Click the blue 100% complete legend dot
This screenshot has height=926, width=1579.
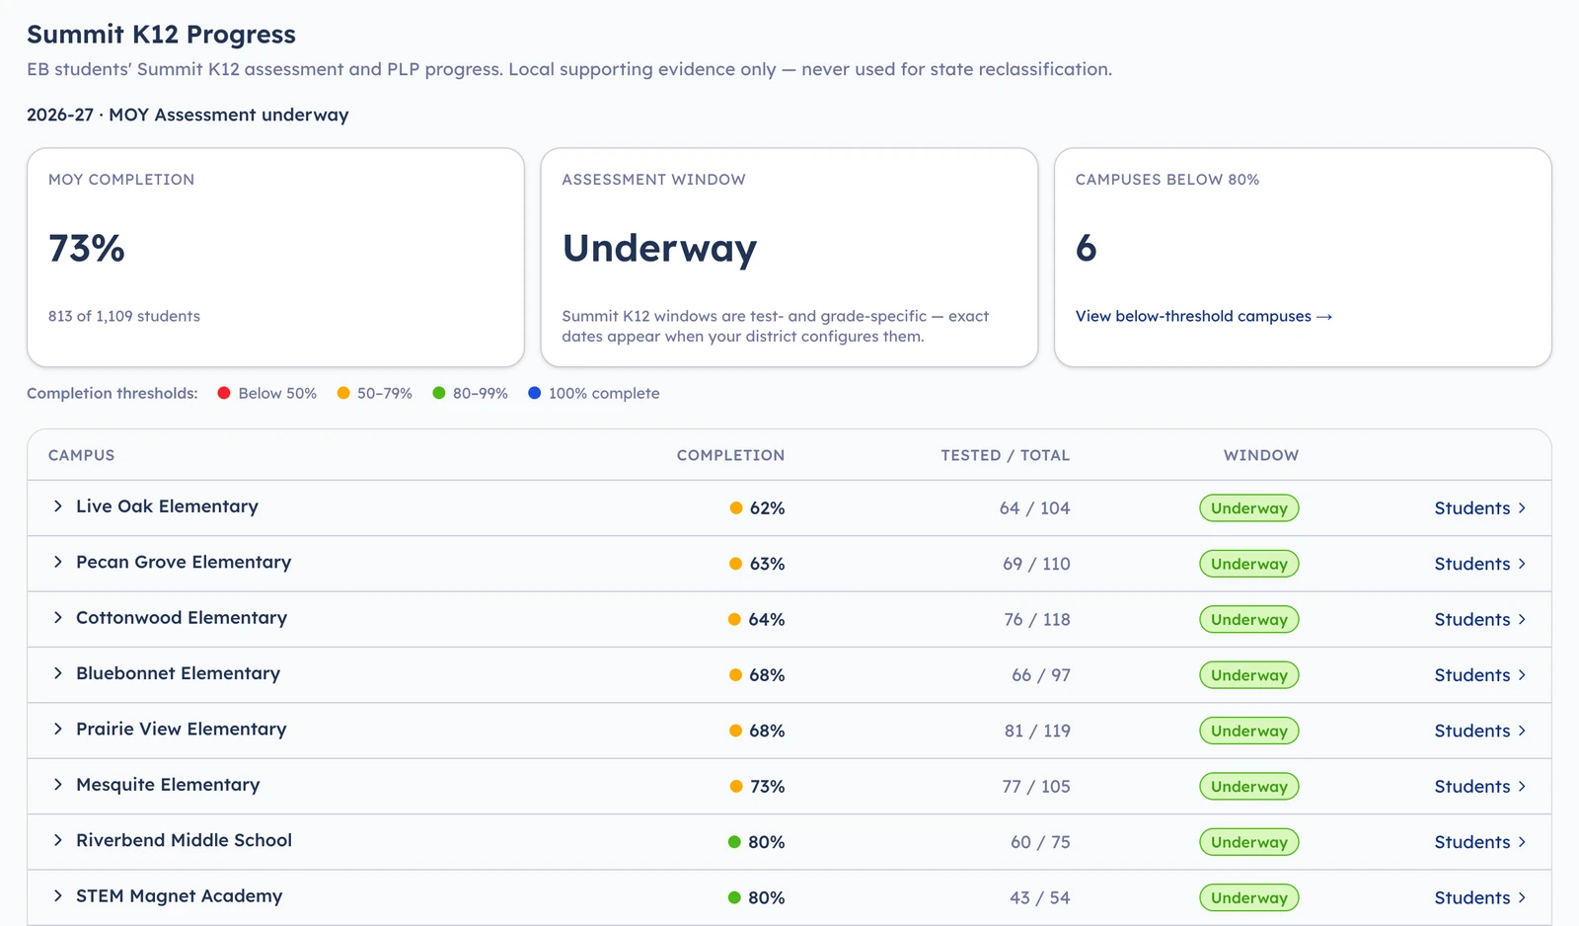pyautogui.click(x=535, y=393)
